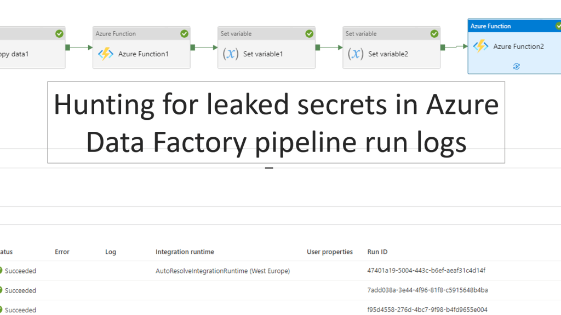561x315 pixels.
Task: Click the Run ID column header
Action: (x=377, y=252)
